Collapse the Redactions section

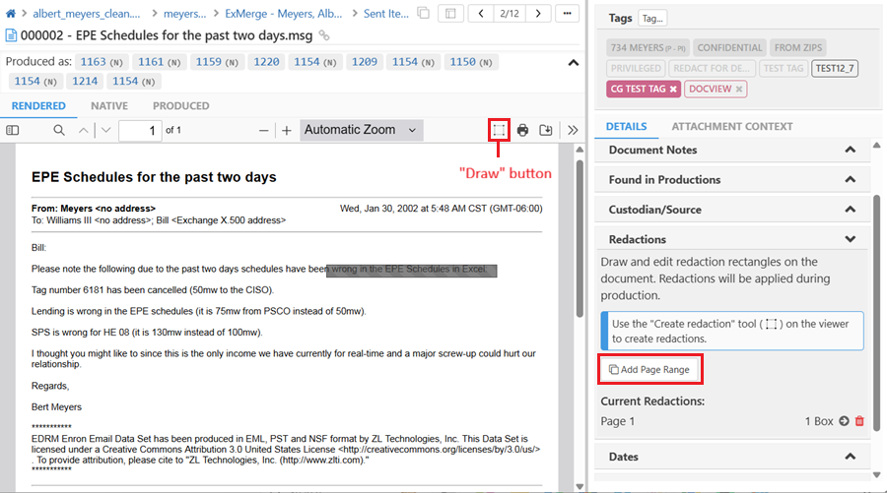coord(731,240)
